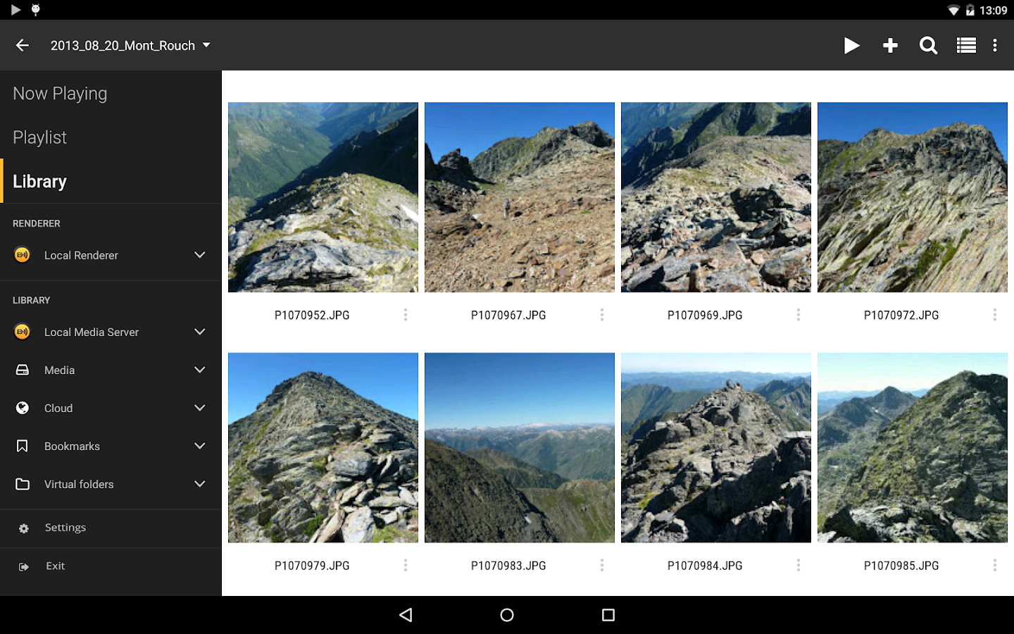This screenshot has height=634, width=1014.
Task: Open search with the magnifier icon
Action: point(928,45)
